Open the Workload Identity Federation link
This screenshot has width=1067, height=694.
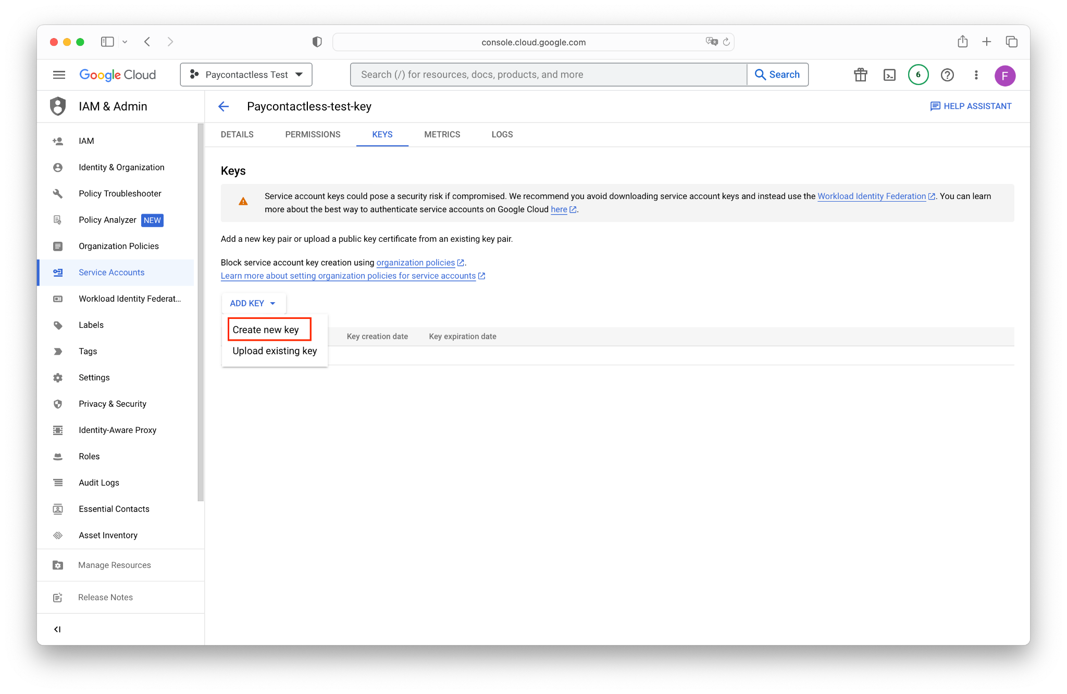(x=872, y=196)
